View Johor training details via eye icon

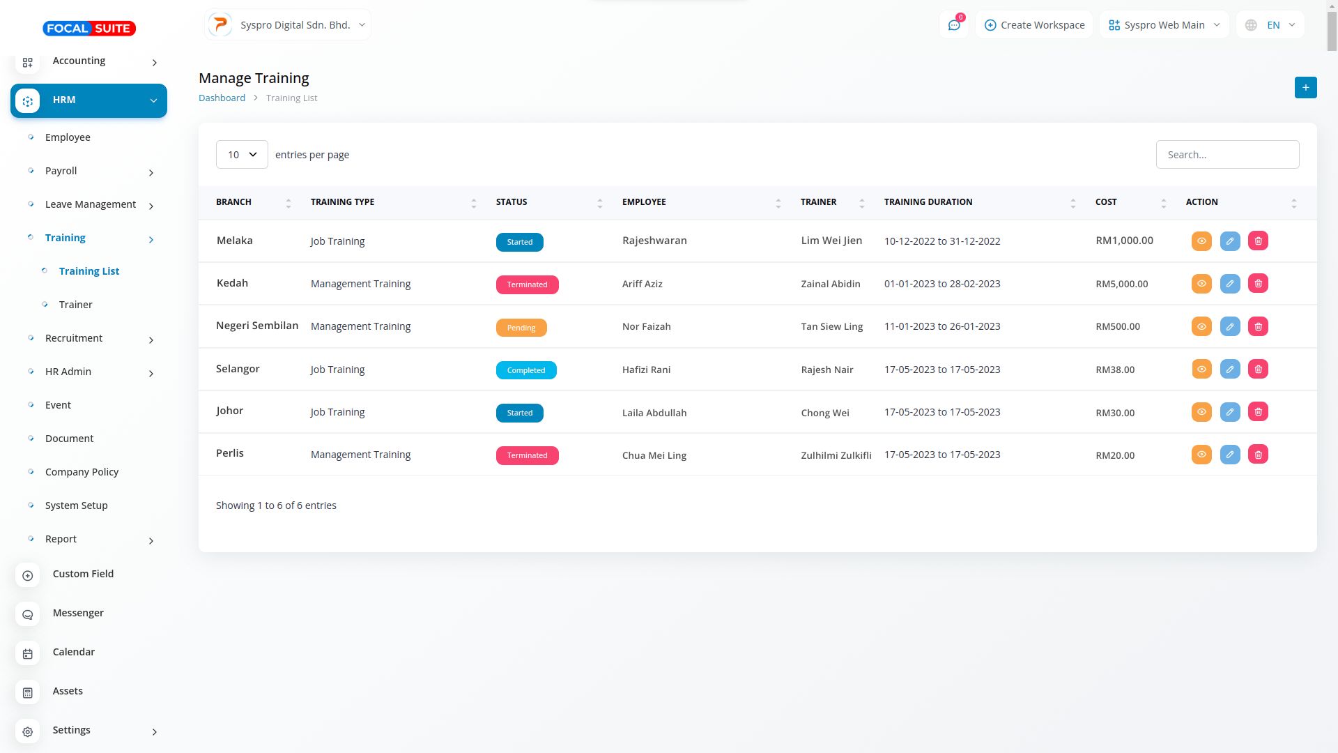click(x=1201, y=412)
